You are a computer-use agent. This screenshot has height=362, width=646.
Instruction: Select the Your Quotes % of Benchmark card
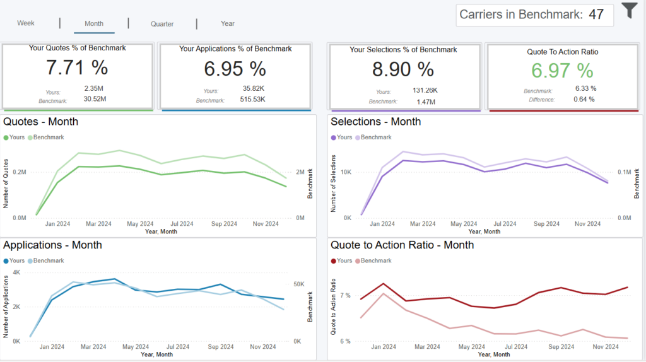(x=78, y=76)
